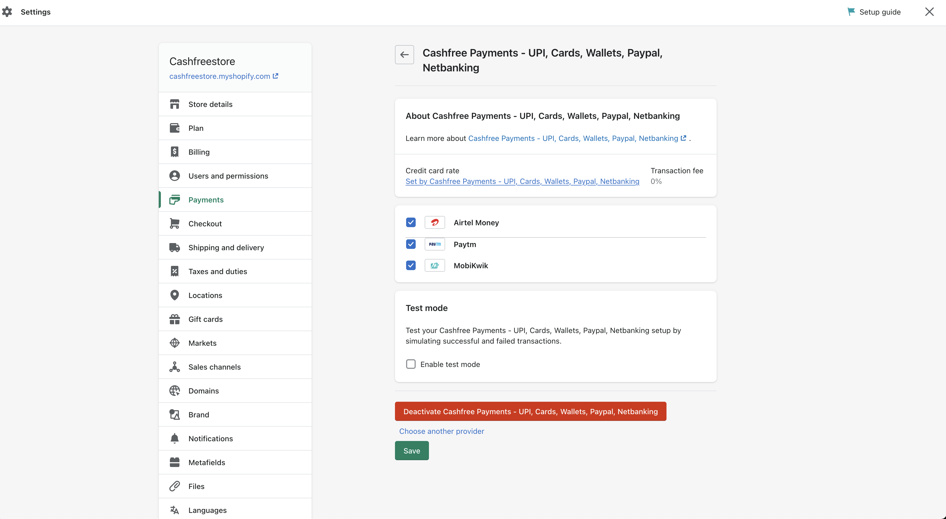
Task: Click the Domains globe icon
Action: (x=174, y=391)
